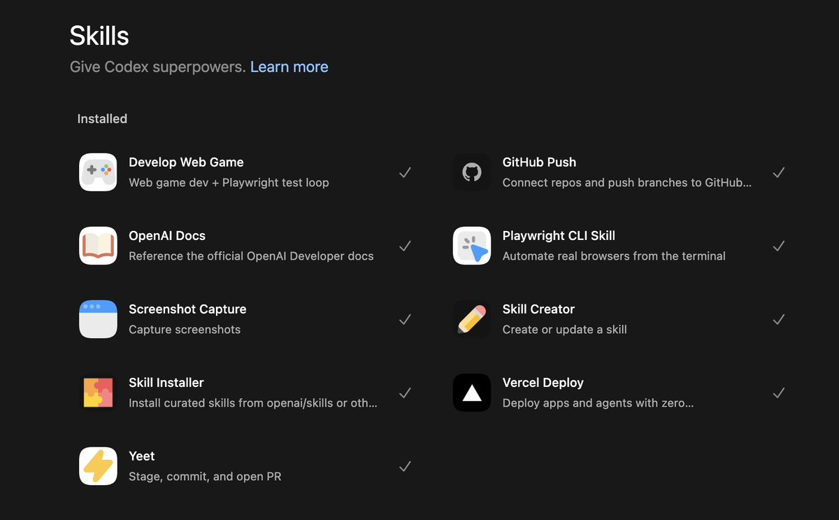Image resolution: width=839 pixels, height=520 pixels.
Task: Toggle the checkmark for OpenAI Docs
Action: [x=405, y=246]
